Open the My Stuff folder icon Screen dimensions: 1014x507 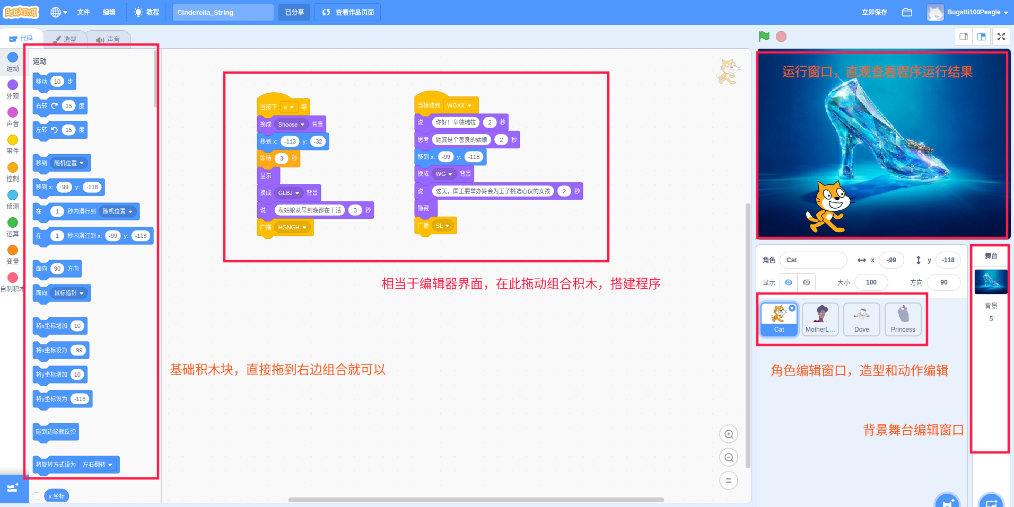[907, 12]
